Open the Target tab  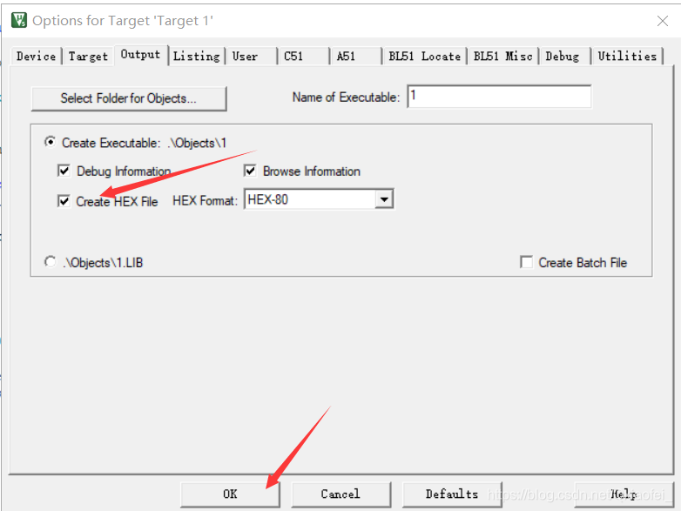[88, 56]
